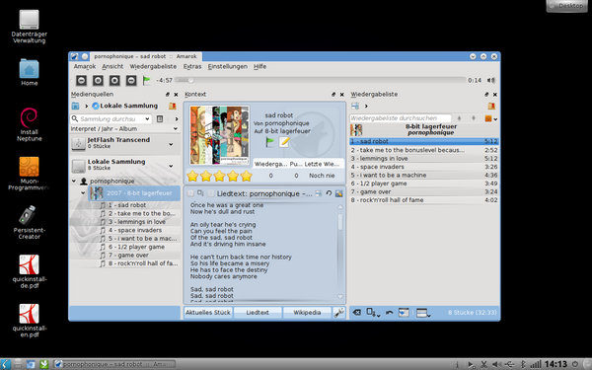The image size is (592, 370).
Task: Click the Amarok taskbar entry
Action: [x=114, y=364]
